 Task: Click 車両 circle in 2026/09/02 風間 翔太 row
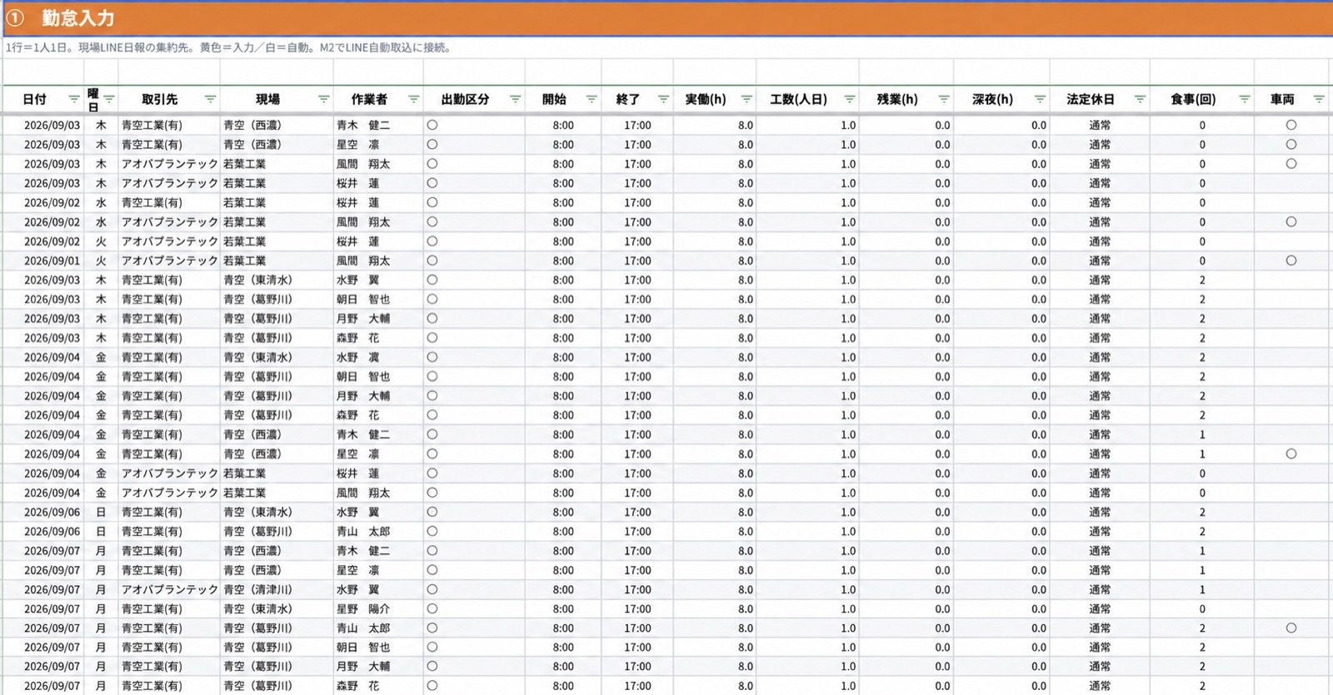click(x=1291, y=222)
